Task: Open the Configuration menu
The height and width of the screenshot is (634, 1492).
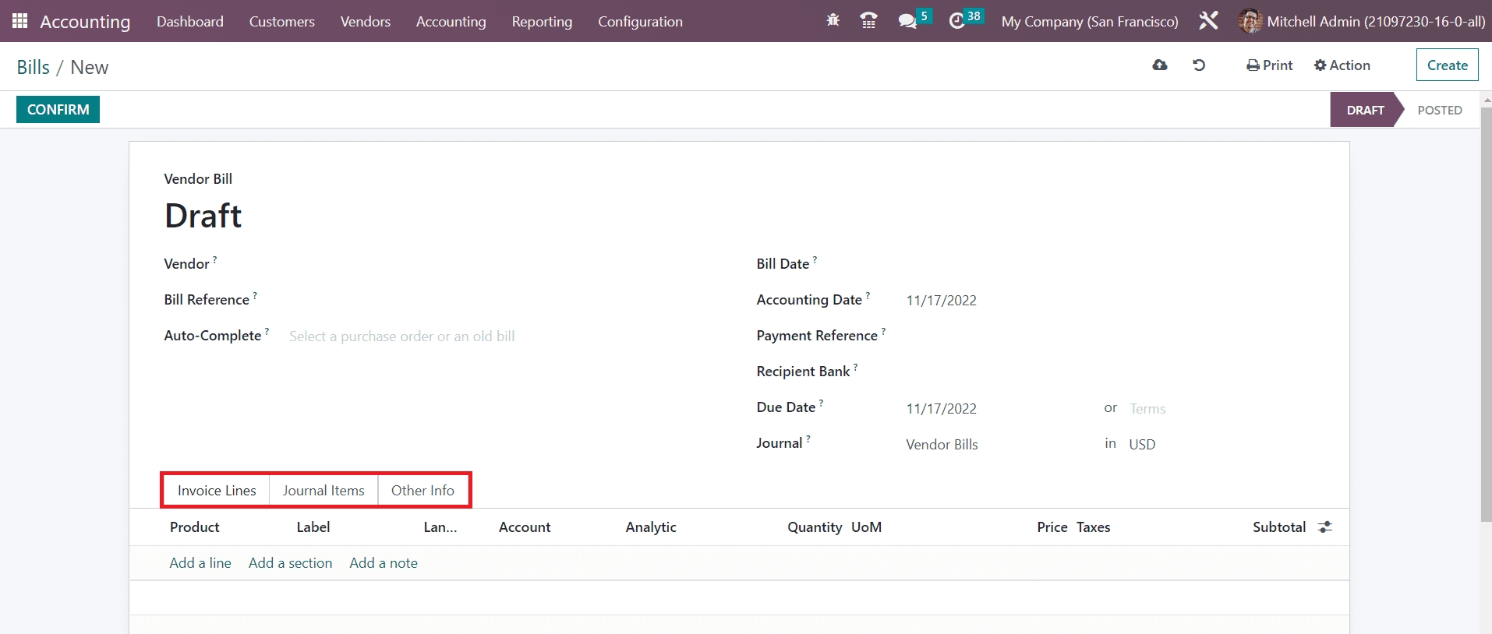Action: click(x=640, y=22)
